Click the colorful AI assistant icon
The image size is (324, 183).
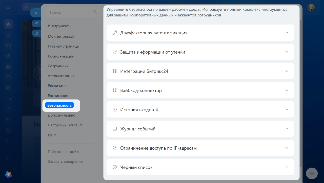click(x=8, y=174)
